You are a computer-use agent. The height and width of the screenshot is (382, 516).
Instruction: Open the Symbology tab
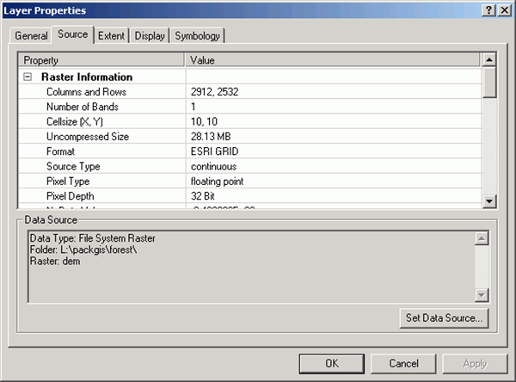[198, 36]
